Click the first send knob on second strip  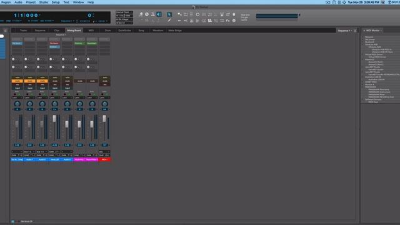coord(26,59)
